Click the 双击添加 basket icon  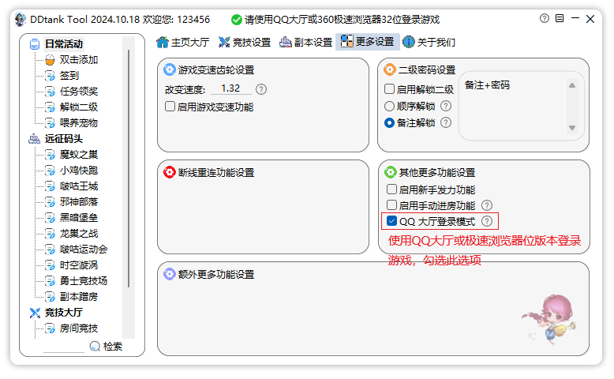click(x=50, y=60)
